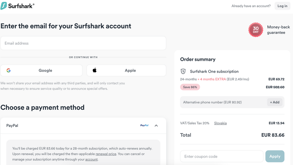The height and width of the screenshot is (165, 293).
Task: Open the Slovakia country selector
Action: [x=220, y=123]
